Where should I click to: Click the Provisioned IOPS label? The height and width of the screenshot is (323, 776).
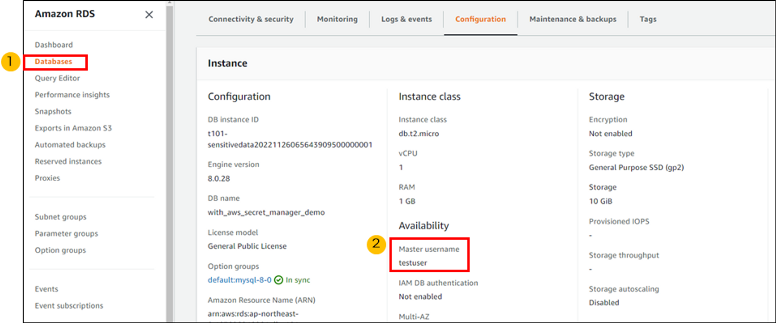point(619,222)
